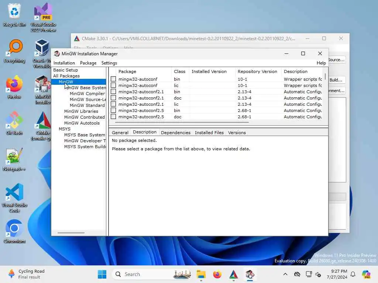Screen dimensions: 378x283
Task: Open the Windows Start menu
Action: 102,274
